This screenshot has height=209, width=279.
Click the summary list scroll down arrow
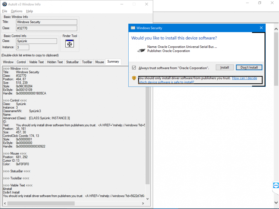[148, 199]
